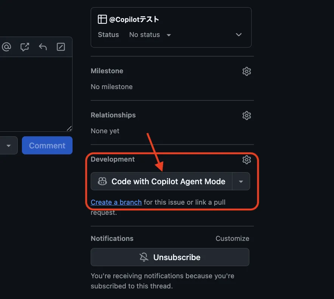Click the quote reply arrow icon

[x=43, y=47]
